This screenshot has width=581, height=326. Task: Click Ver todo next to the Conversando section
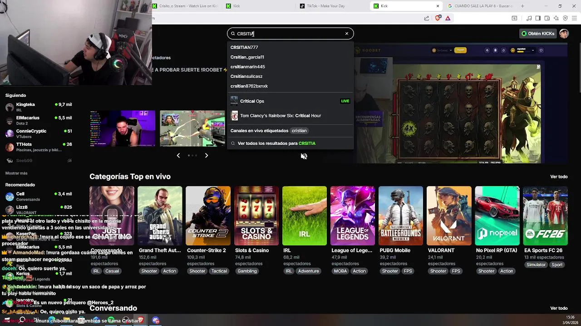559,308
